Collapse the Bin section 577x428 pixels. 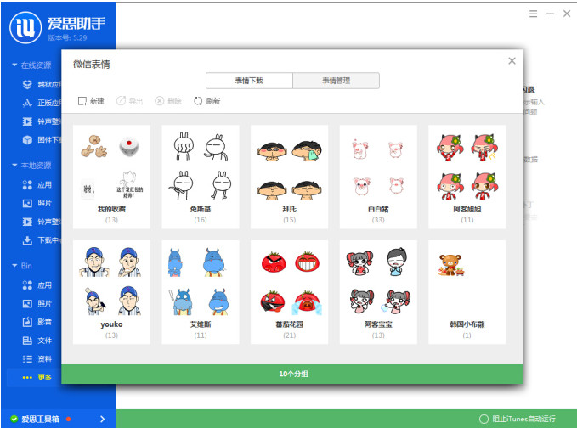(14, 266)
